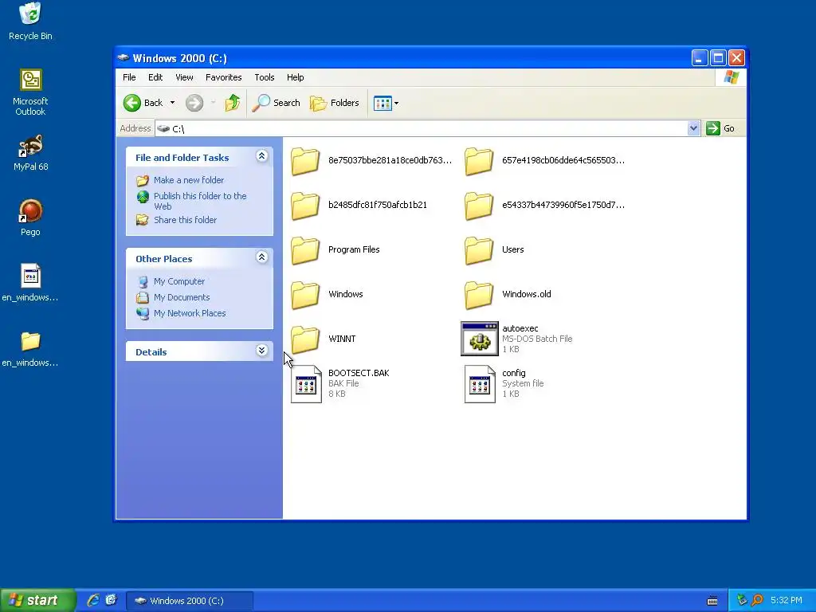
Task: Select the en_windows... folder on desktop
Action: (x=30, y=349)
